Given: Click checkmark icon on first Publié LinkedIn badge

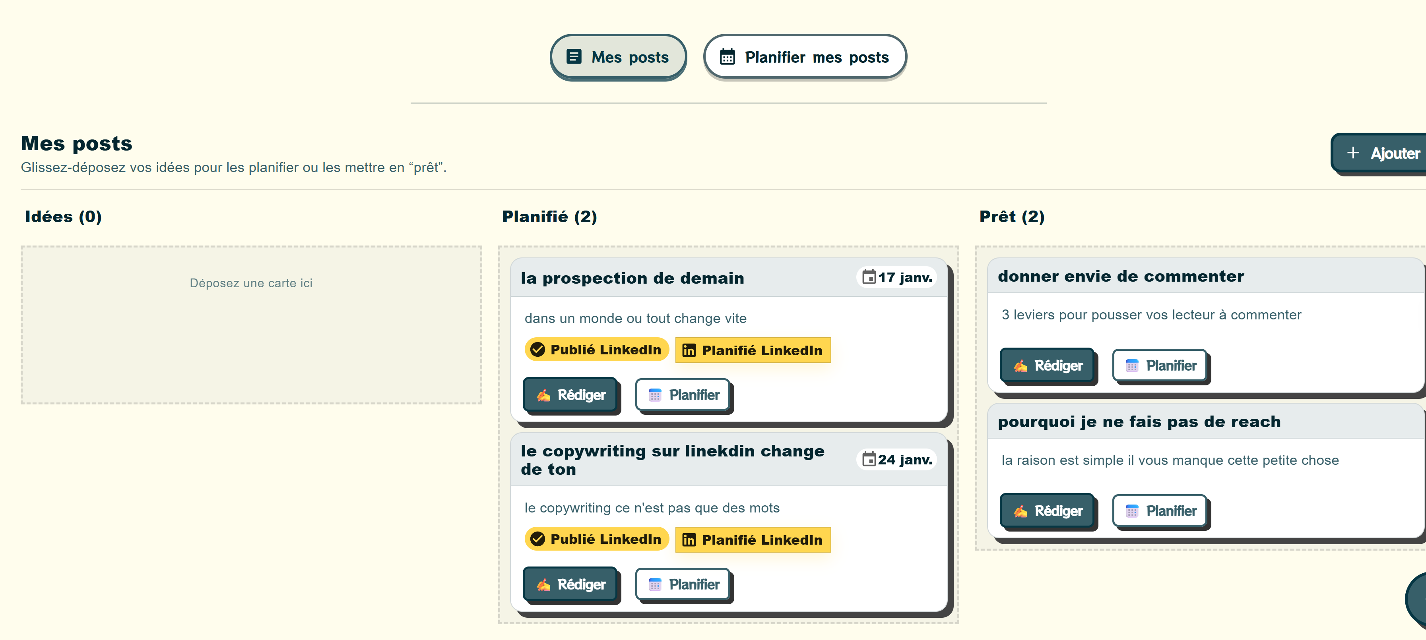Looking at the screenshot, I should point(537,350).
